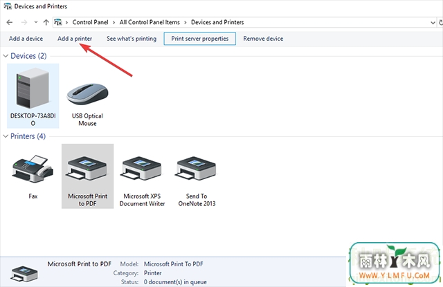Click the Category value Printer

click(x=152, y=273)
